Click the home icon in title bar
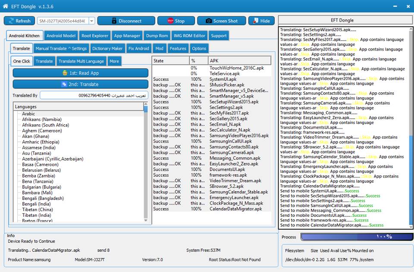Screen dimensions: 414x272 5,6
